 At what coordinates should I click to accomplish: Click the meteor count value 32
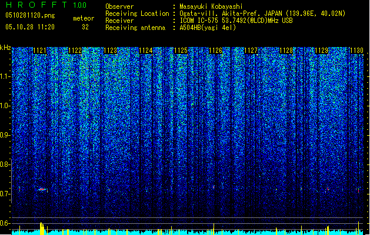coord(85,27)
